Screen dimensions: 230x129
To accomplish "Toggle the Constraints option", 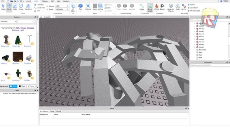I will (39, 8).
